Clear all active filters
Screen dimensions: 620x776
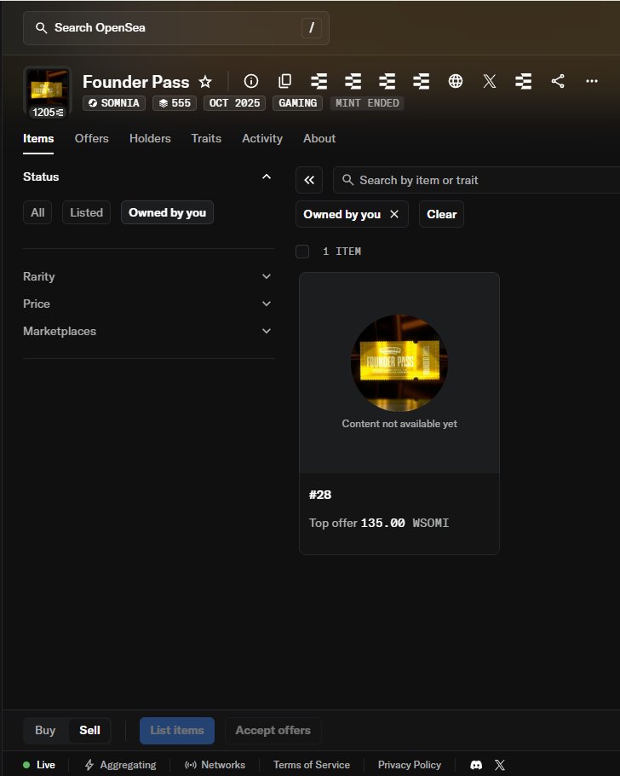[441, 214]
